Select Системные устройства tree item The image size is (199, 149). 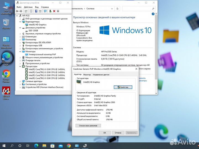click(x=36, y=84)
